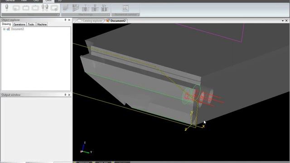Image resolution: width=290 pixels, height=163 pixels.
Task: Pin the Output window panel
Action: (65, 95)
